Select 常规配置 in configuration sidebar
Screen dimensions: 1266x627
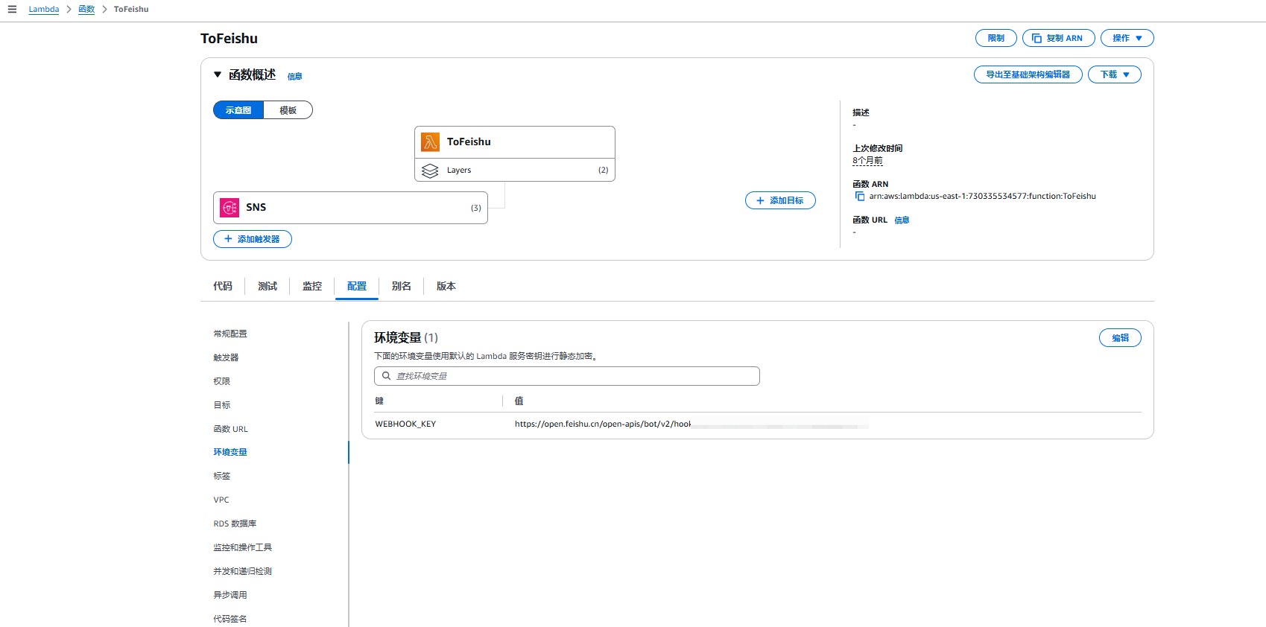230,334
